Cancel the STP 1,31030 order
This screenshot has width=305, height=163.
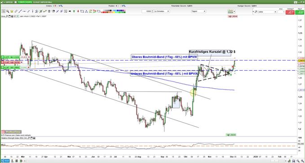[29, 57]
